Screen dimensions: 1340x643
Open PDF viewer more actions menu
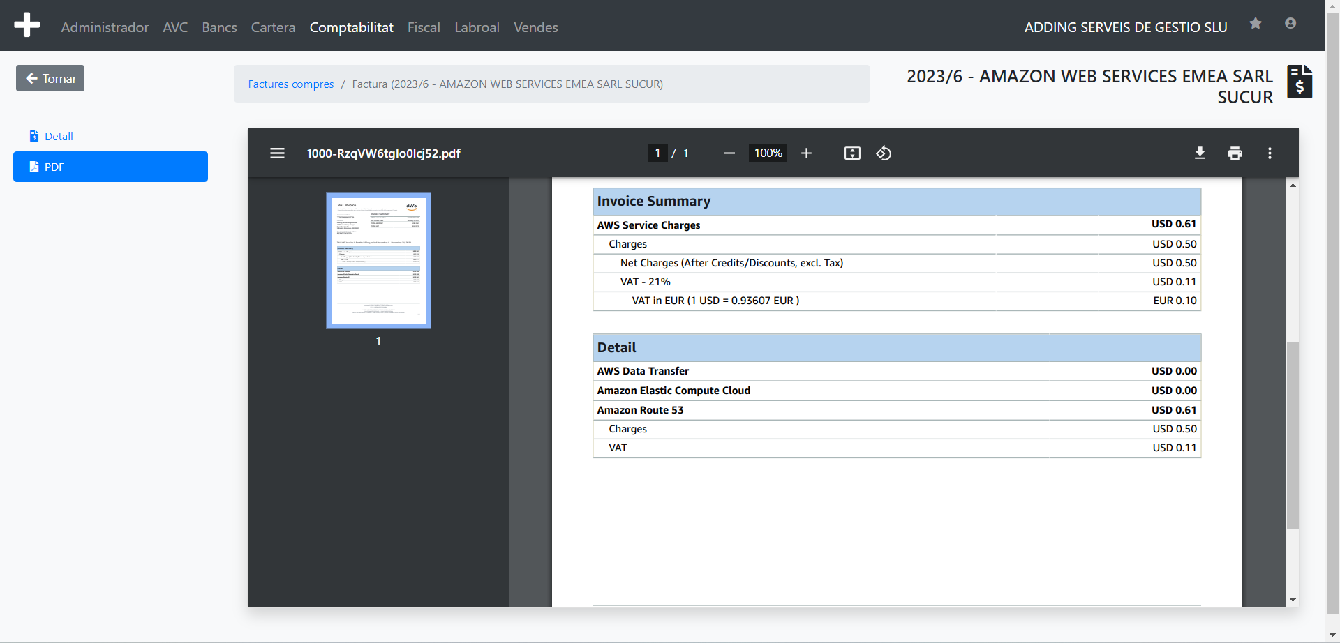coord(1270,153)
